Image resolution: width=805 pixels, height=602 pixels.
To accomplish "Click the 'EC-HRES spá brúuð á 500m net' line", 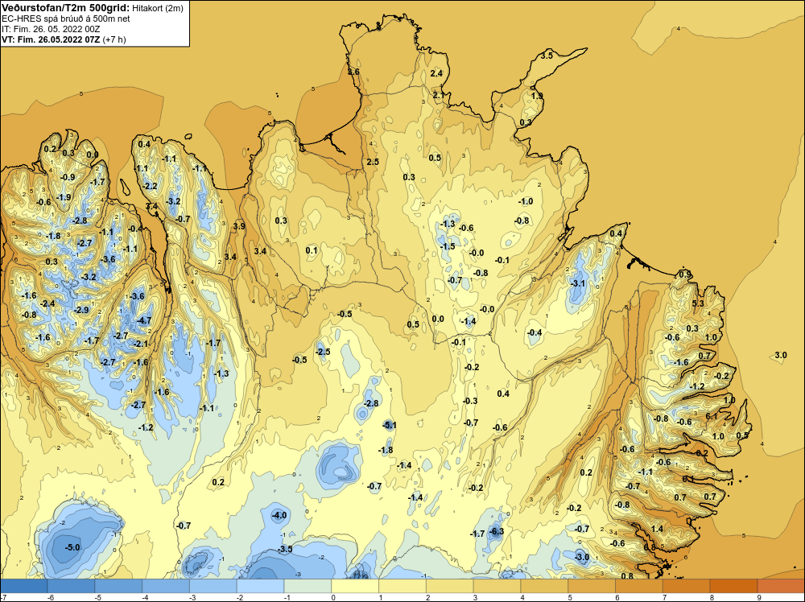I will pyautogui.click(x=66, y=19).
